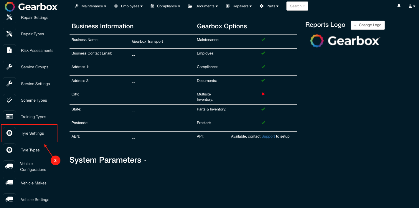
Task: Expand the System Parameters section
Action: coord(108,160)
